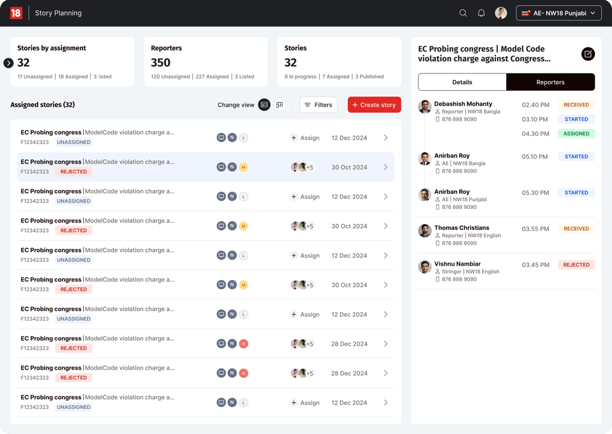
Task: Click the Assigned stories (32) heading
Action: (42, 104)
